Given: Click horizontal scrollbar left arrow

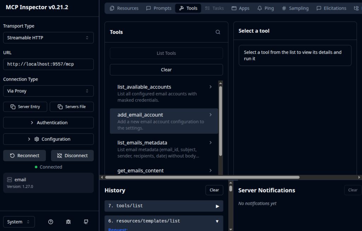Looking at the screenshot, I should 102,178.
